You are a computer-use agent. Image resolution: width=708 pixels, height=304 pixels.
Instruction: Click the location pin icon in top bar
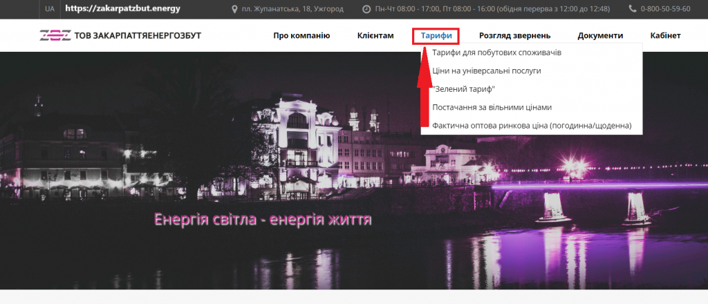[x=234, y=9]
